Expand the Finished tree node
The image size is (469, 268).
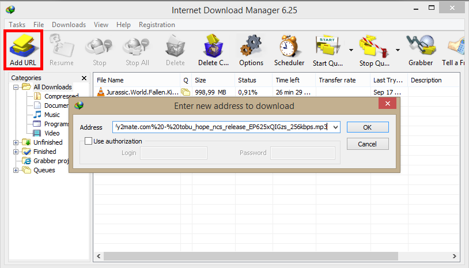coord(16,152)
